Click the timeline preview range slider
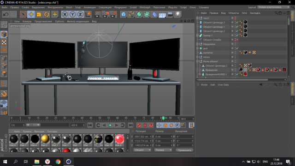Screen dimensions: 295x166 click(33, 125)
